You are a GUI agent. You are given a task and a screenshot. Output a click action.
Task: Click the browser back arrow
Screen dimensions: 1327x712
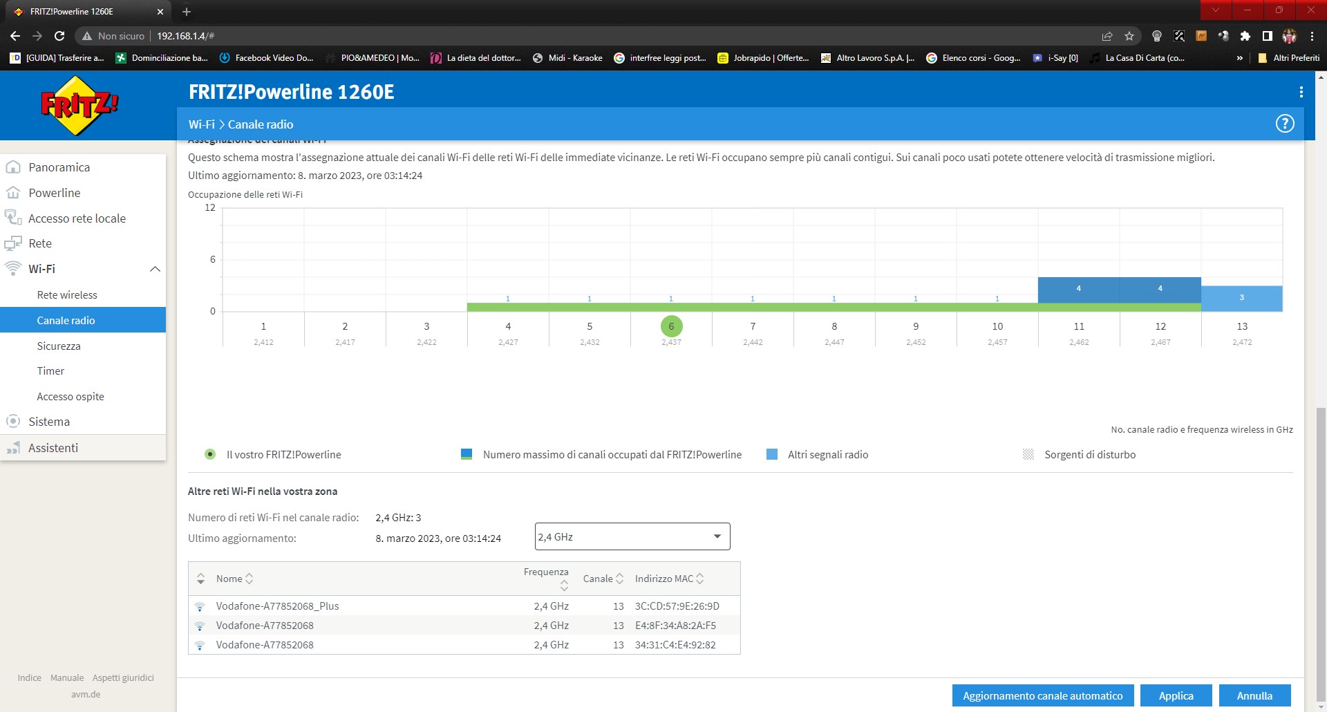coord(15,36)
